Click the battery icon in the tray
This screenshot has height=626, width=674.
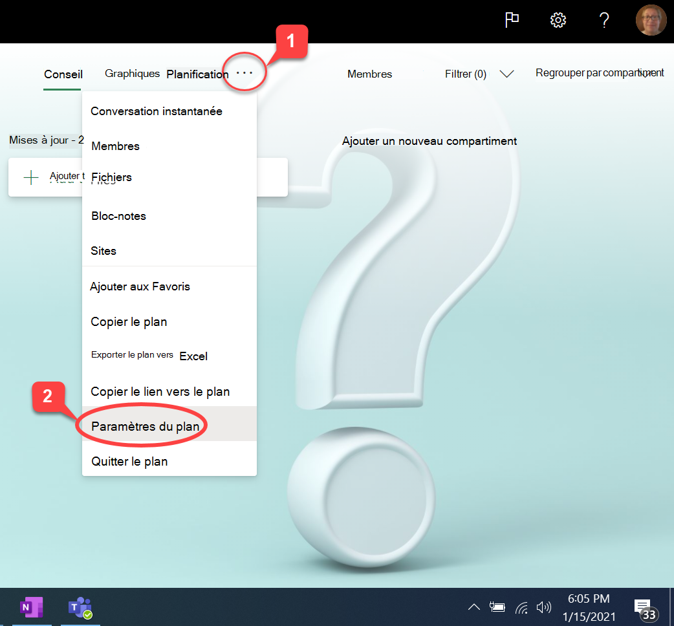497,607
